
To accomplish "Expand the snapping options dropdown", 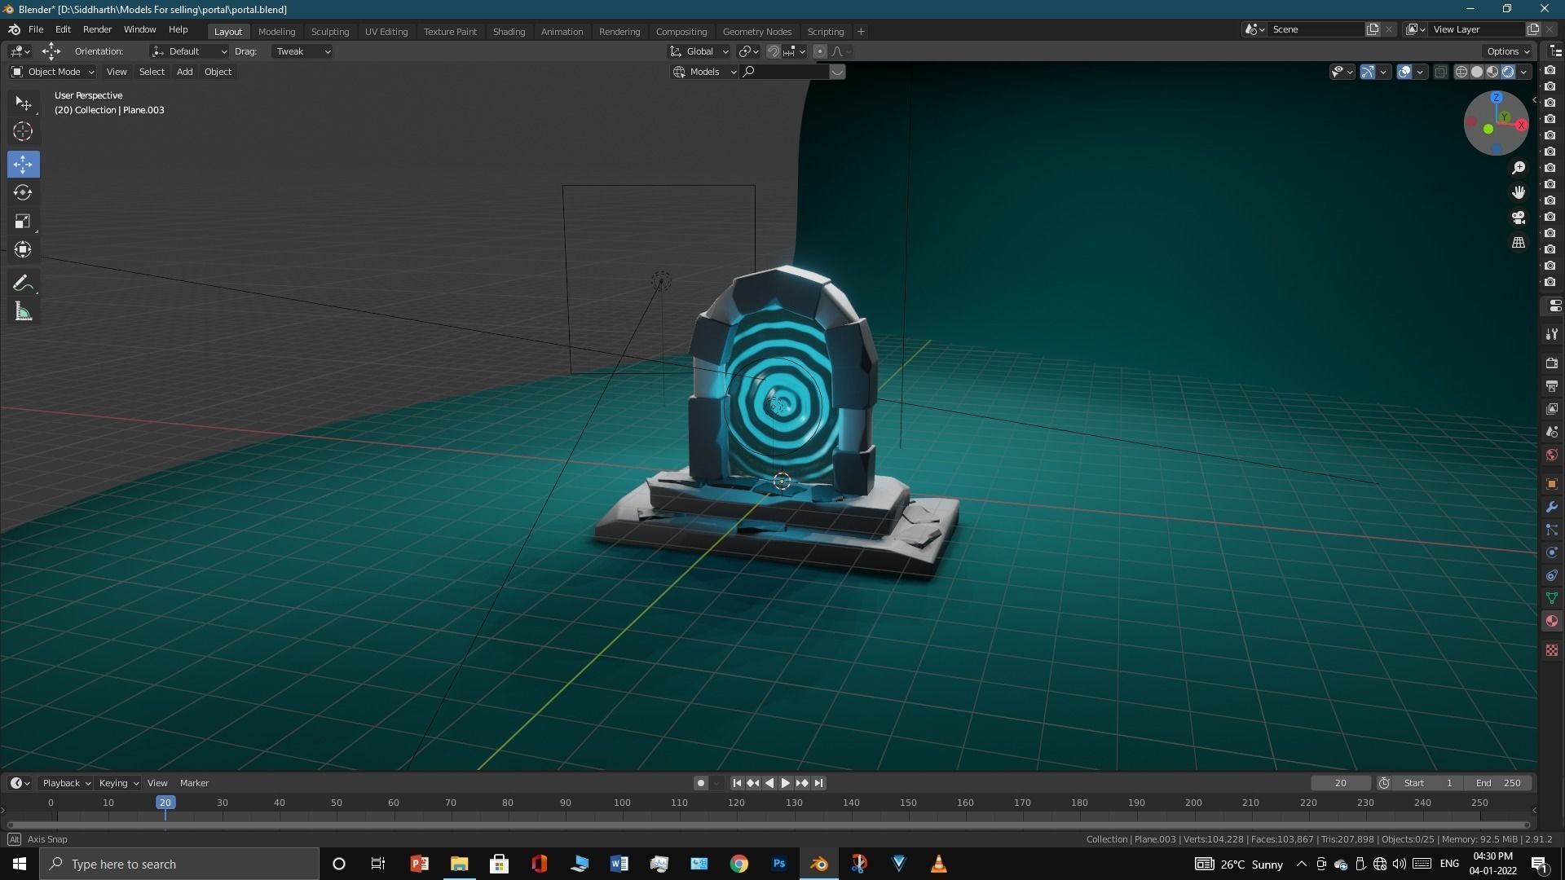I will click(795, 51).
